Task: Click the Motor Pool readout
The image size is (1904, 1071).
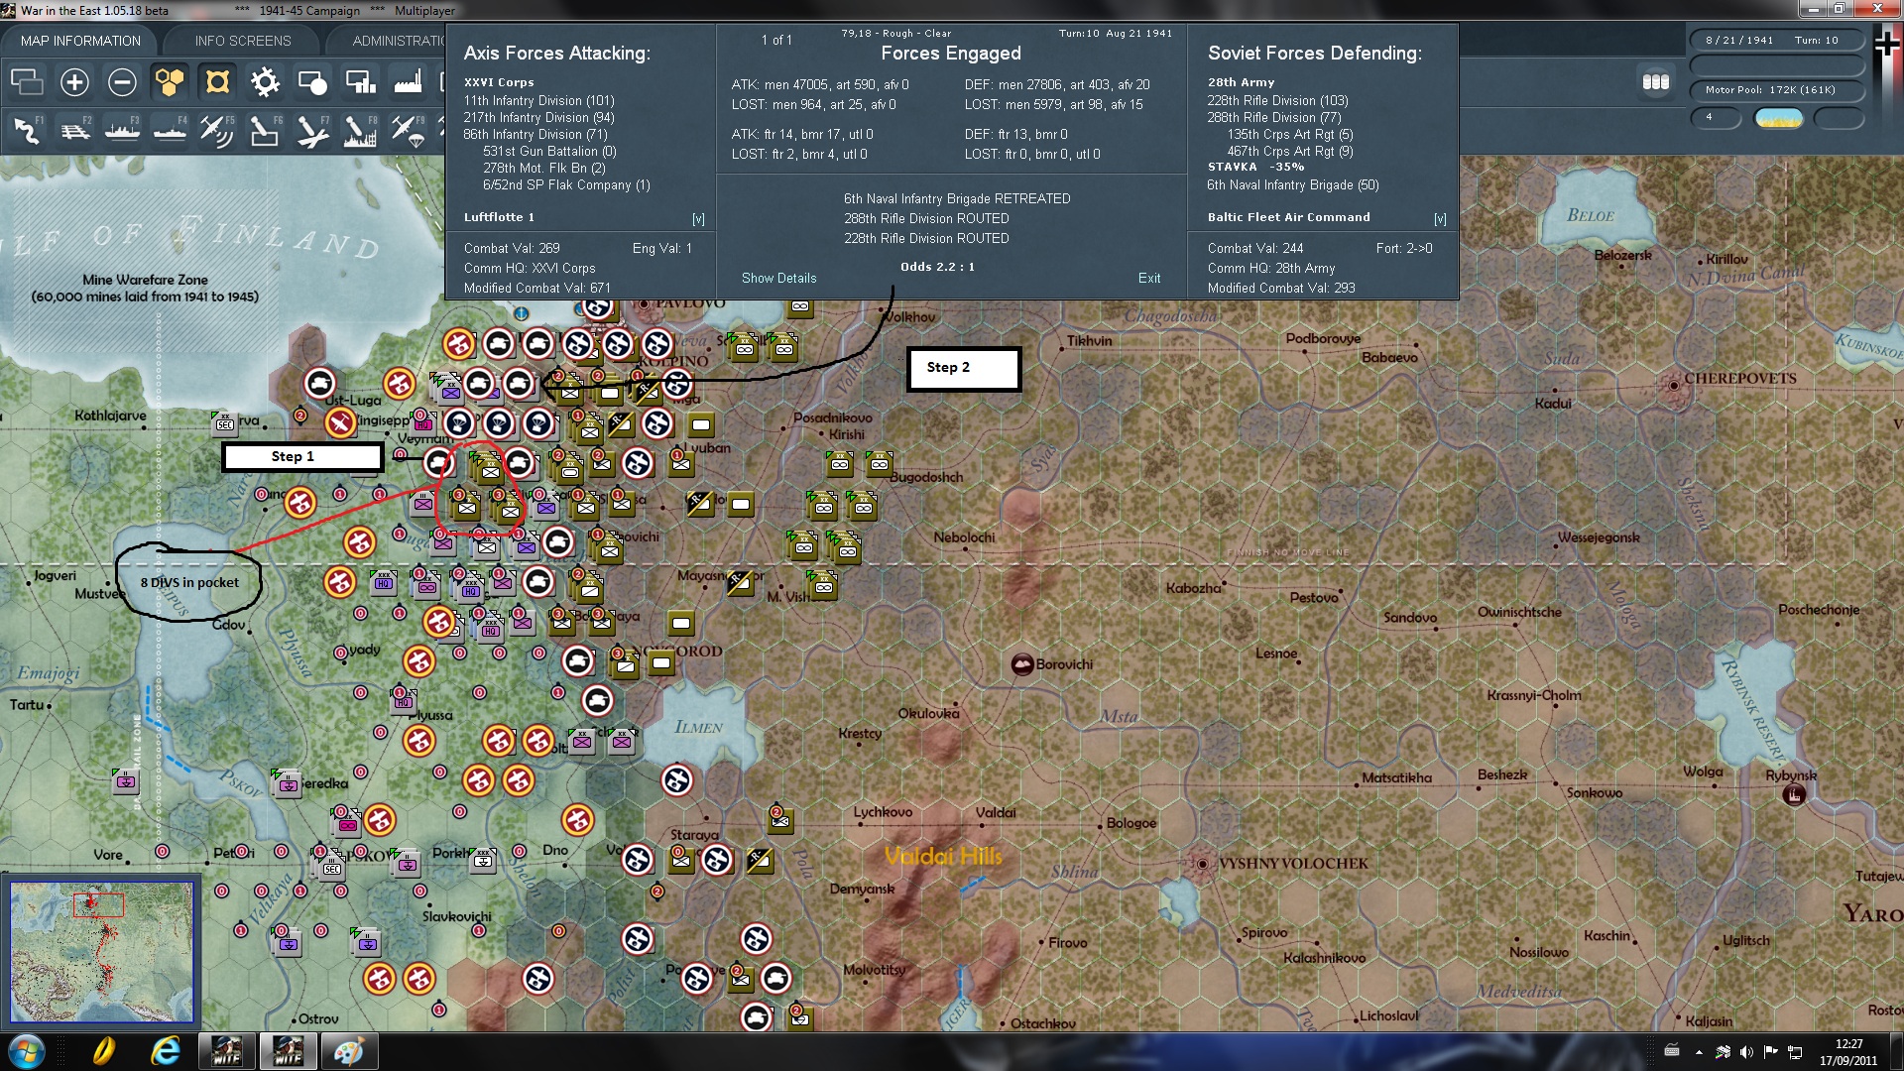Action: (x=1776, y=90)
